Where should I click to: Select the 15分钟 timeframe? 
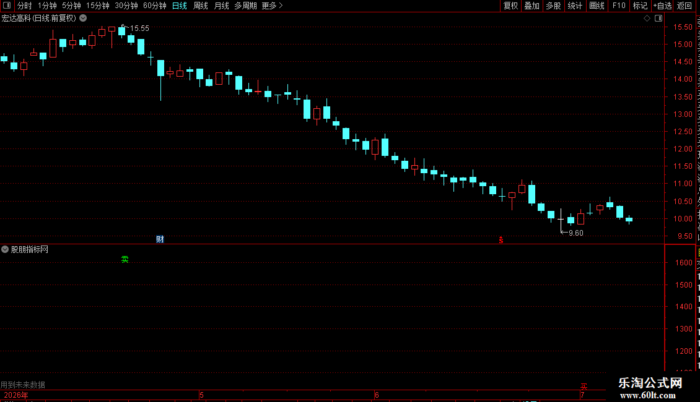pyautogui.click(x=97, y=6)
